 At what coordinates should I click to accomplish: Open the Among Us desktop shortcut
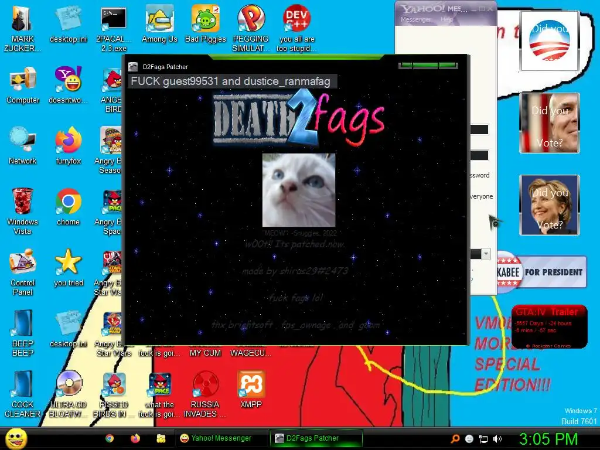point(159,23)
